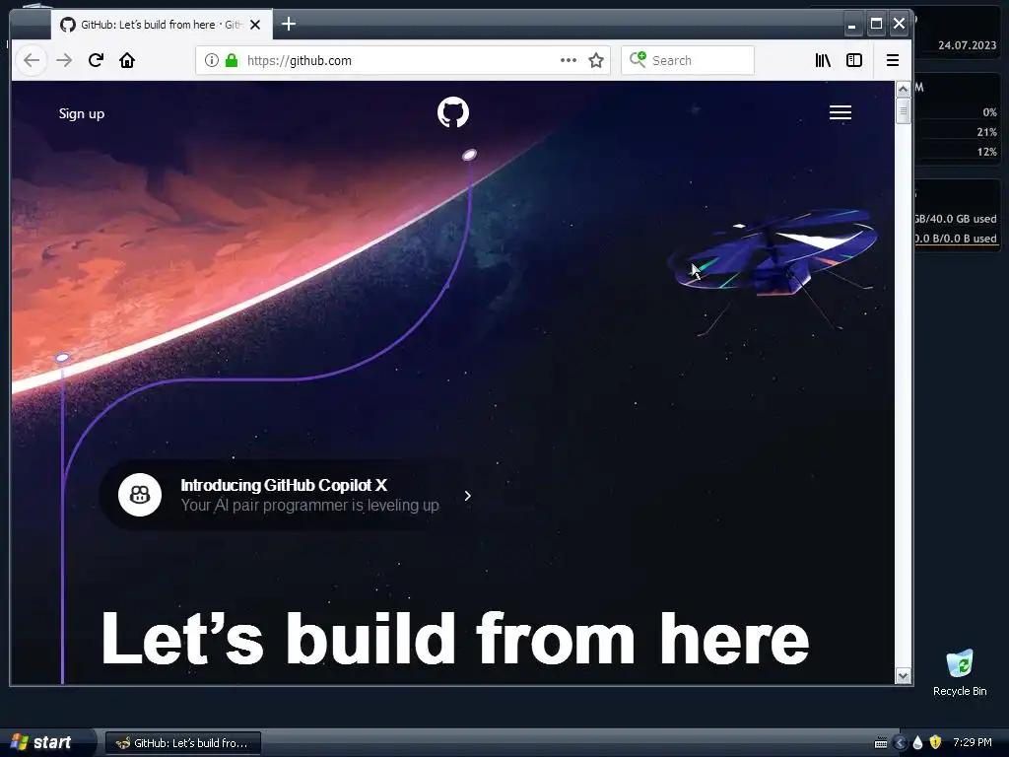Image resolution: width=1009 pixels, height=757 pixels.
Task: View the green padlock connection details
Action: 232,60
